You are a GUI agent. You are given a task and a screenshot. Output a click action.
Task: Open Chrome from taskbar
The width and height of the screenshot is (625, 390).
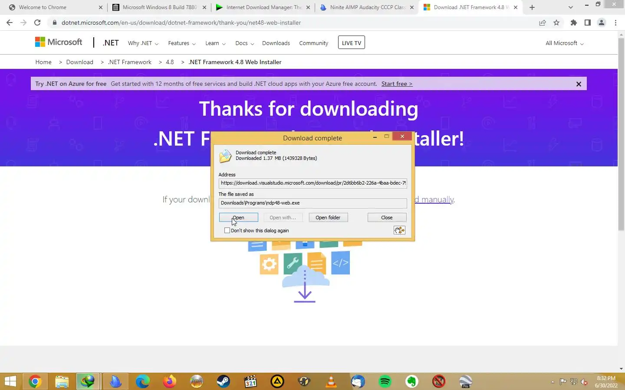tap(35, 381)
